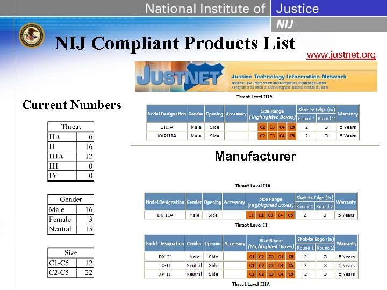
Task: Select the 'XP-II' model cell
Action: pos(164,274)
